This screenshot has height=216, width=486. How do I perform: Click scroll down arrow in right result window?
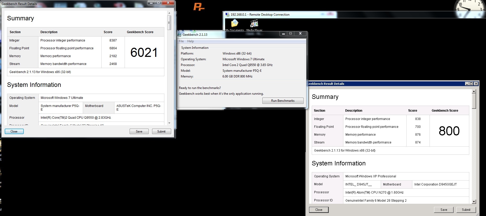(474, 202)
